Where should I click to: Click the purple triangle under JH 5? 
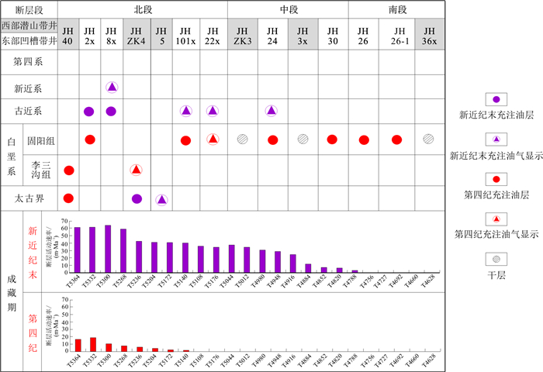pyautogui.click(x=161, y=199)
